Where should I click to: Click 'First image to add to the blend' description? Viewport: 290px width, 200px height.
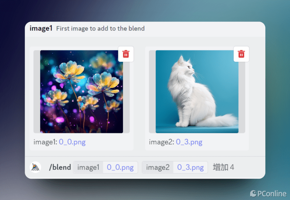(x=100, y=29)
